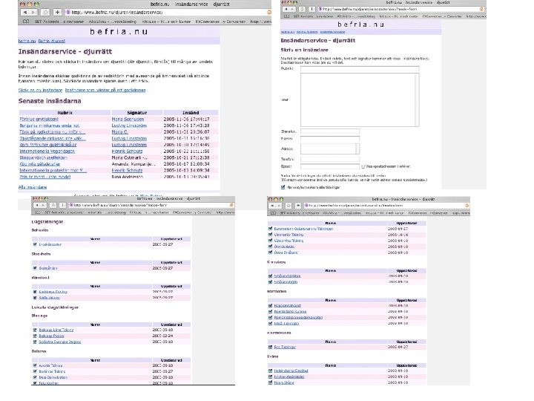Uncheck Blekinge Läns Tidning checkbox
This screenshot has width=534, height=401.
pos(35,330)
